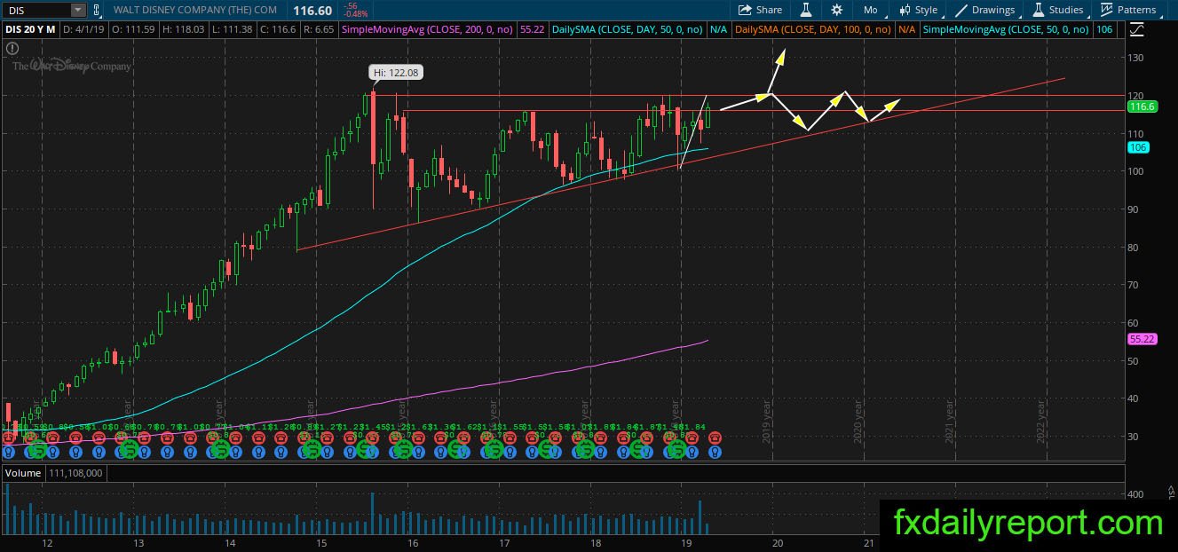1178x552 pixels.
Task: Click the 106 value in study header
Action: (x=1105, y=29)
